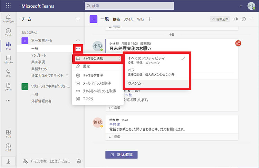The height and width of the screenshot is (168, 259).
Task: Open Chat (チャット) in the sidebar
Action: click(8, 32)
